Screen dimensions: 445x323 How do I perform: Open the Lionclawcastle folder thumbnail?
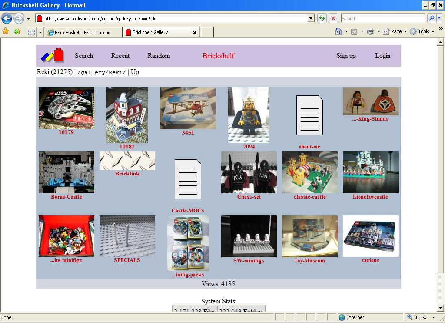tap(370, 172)
